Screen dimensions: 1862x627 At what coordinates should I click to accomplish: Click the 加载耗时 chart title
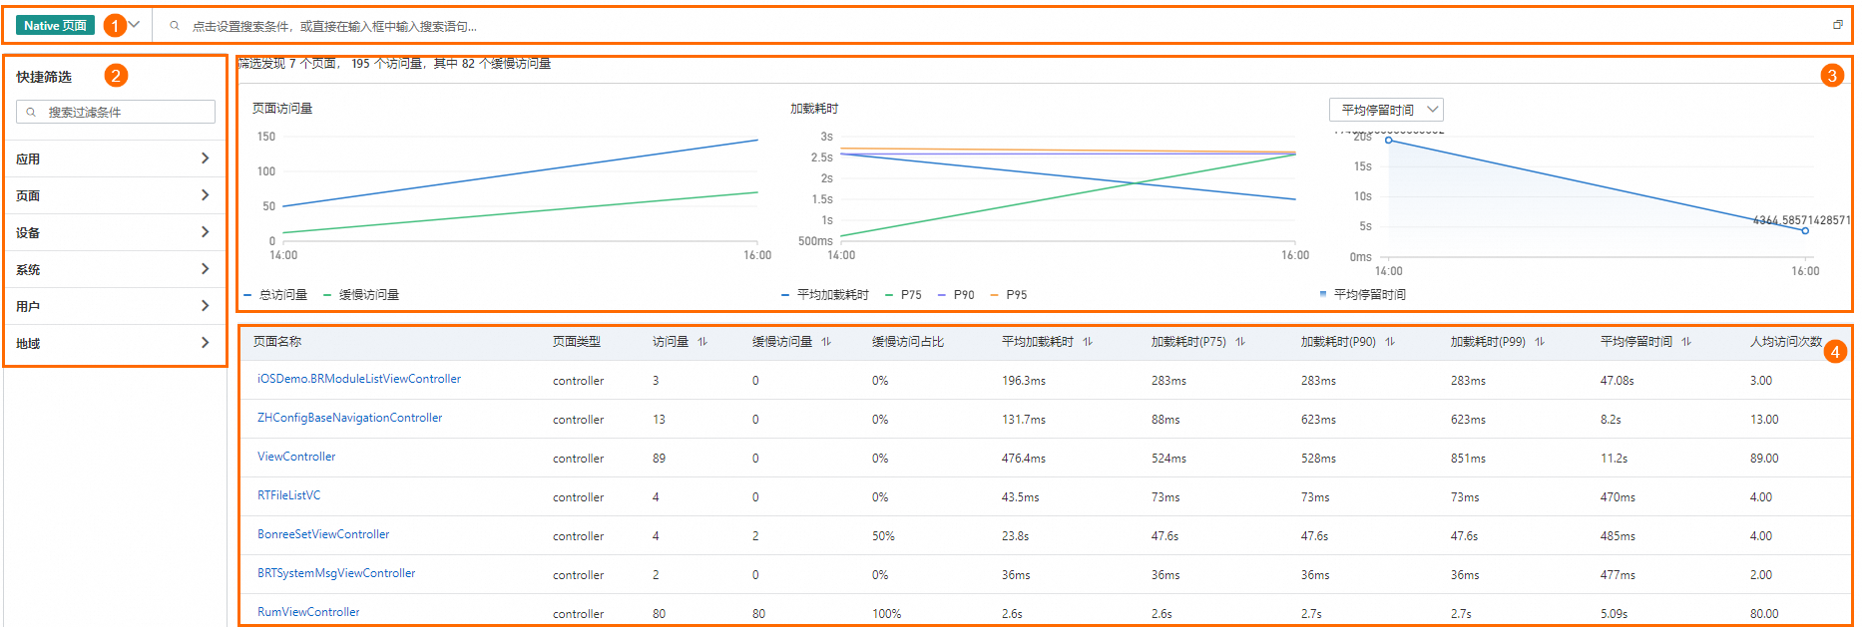coord(814,108)
